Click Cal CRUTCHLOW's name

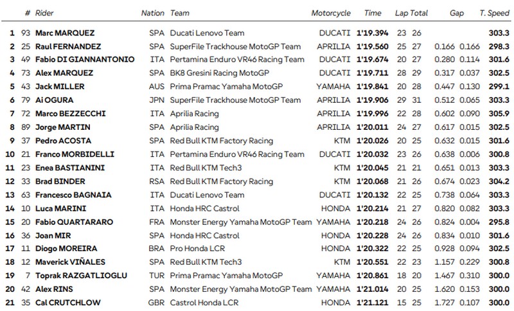pyautogui.click(x=68, y=303)
